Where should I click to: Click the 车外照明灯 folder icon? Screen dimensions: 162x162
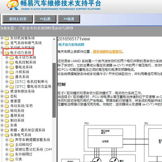click(x=12, y=154)
